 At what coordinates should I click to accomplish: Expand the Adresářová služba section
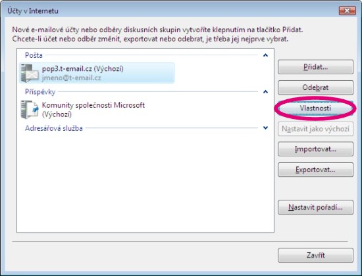(265, 128)
